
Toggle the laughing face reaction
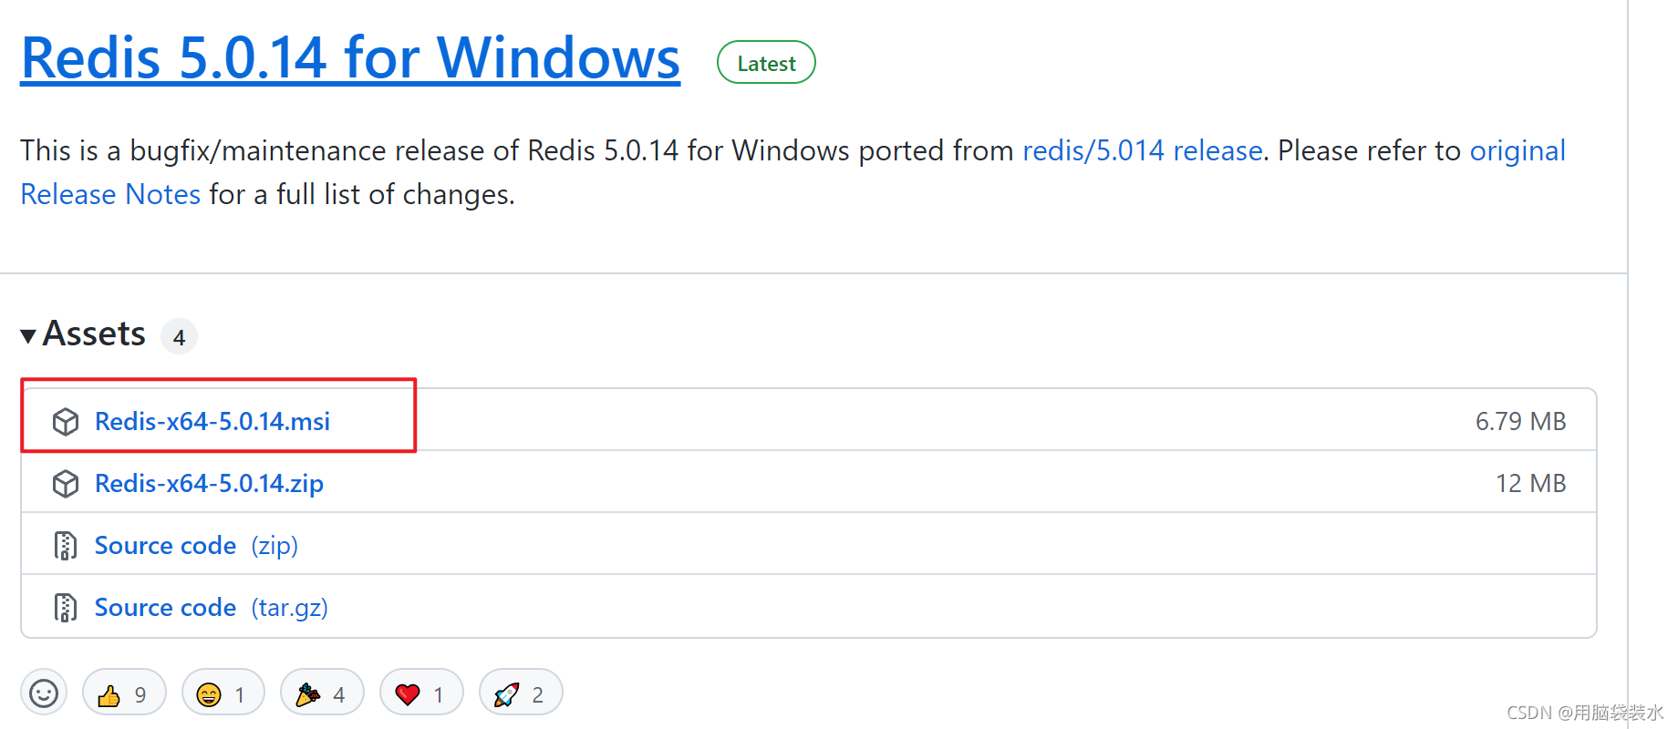pyautogui.click(x=223, y=693)
